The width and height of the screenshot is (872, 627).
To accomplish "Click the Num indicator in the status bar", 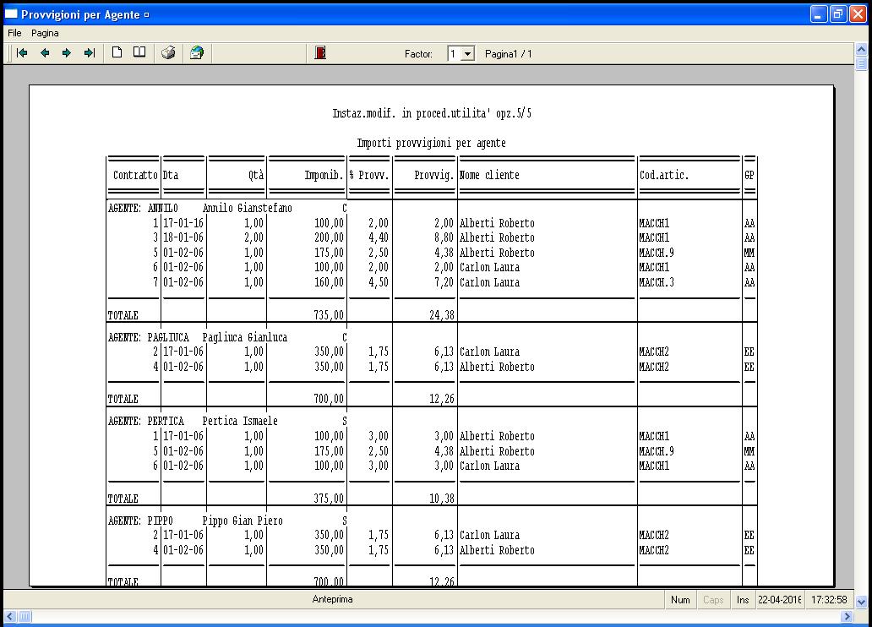I will pyautogui.click(x=680, y=600).
